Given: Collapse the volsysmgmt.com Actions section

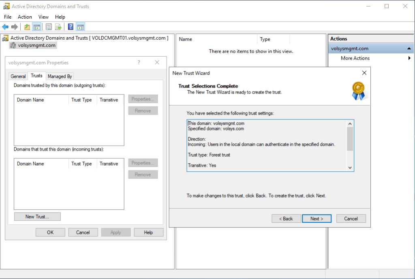Looking at the screenshot, I should click(x=409, y=49).
